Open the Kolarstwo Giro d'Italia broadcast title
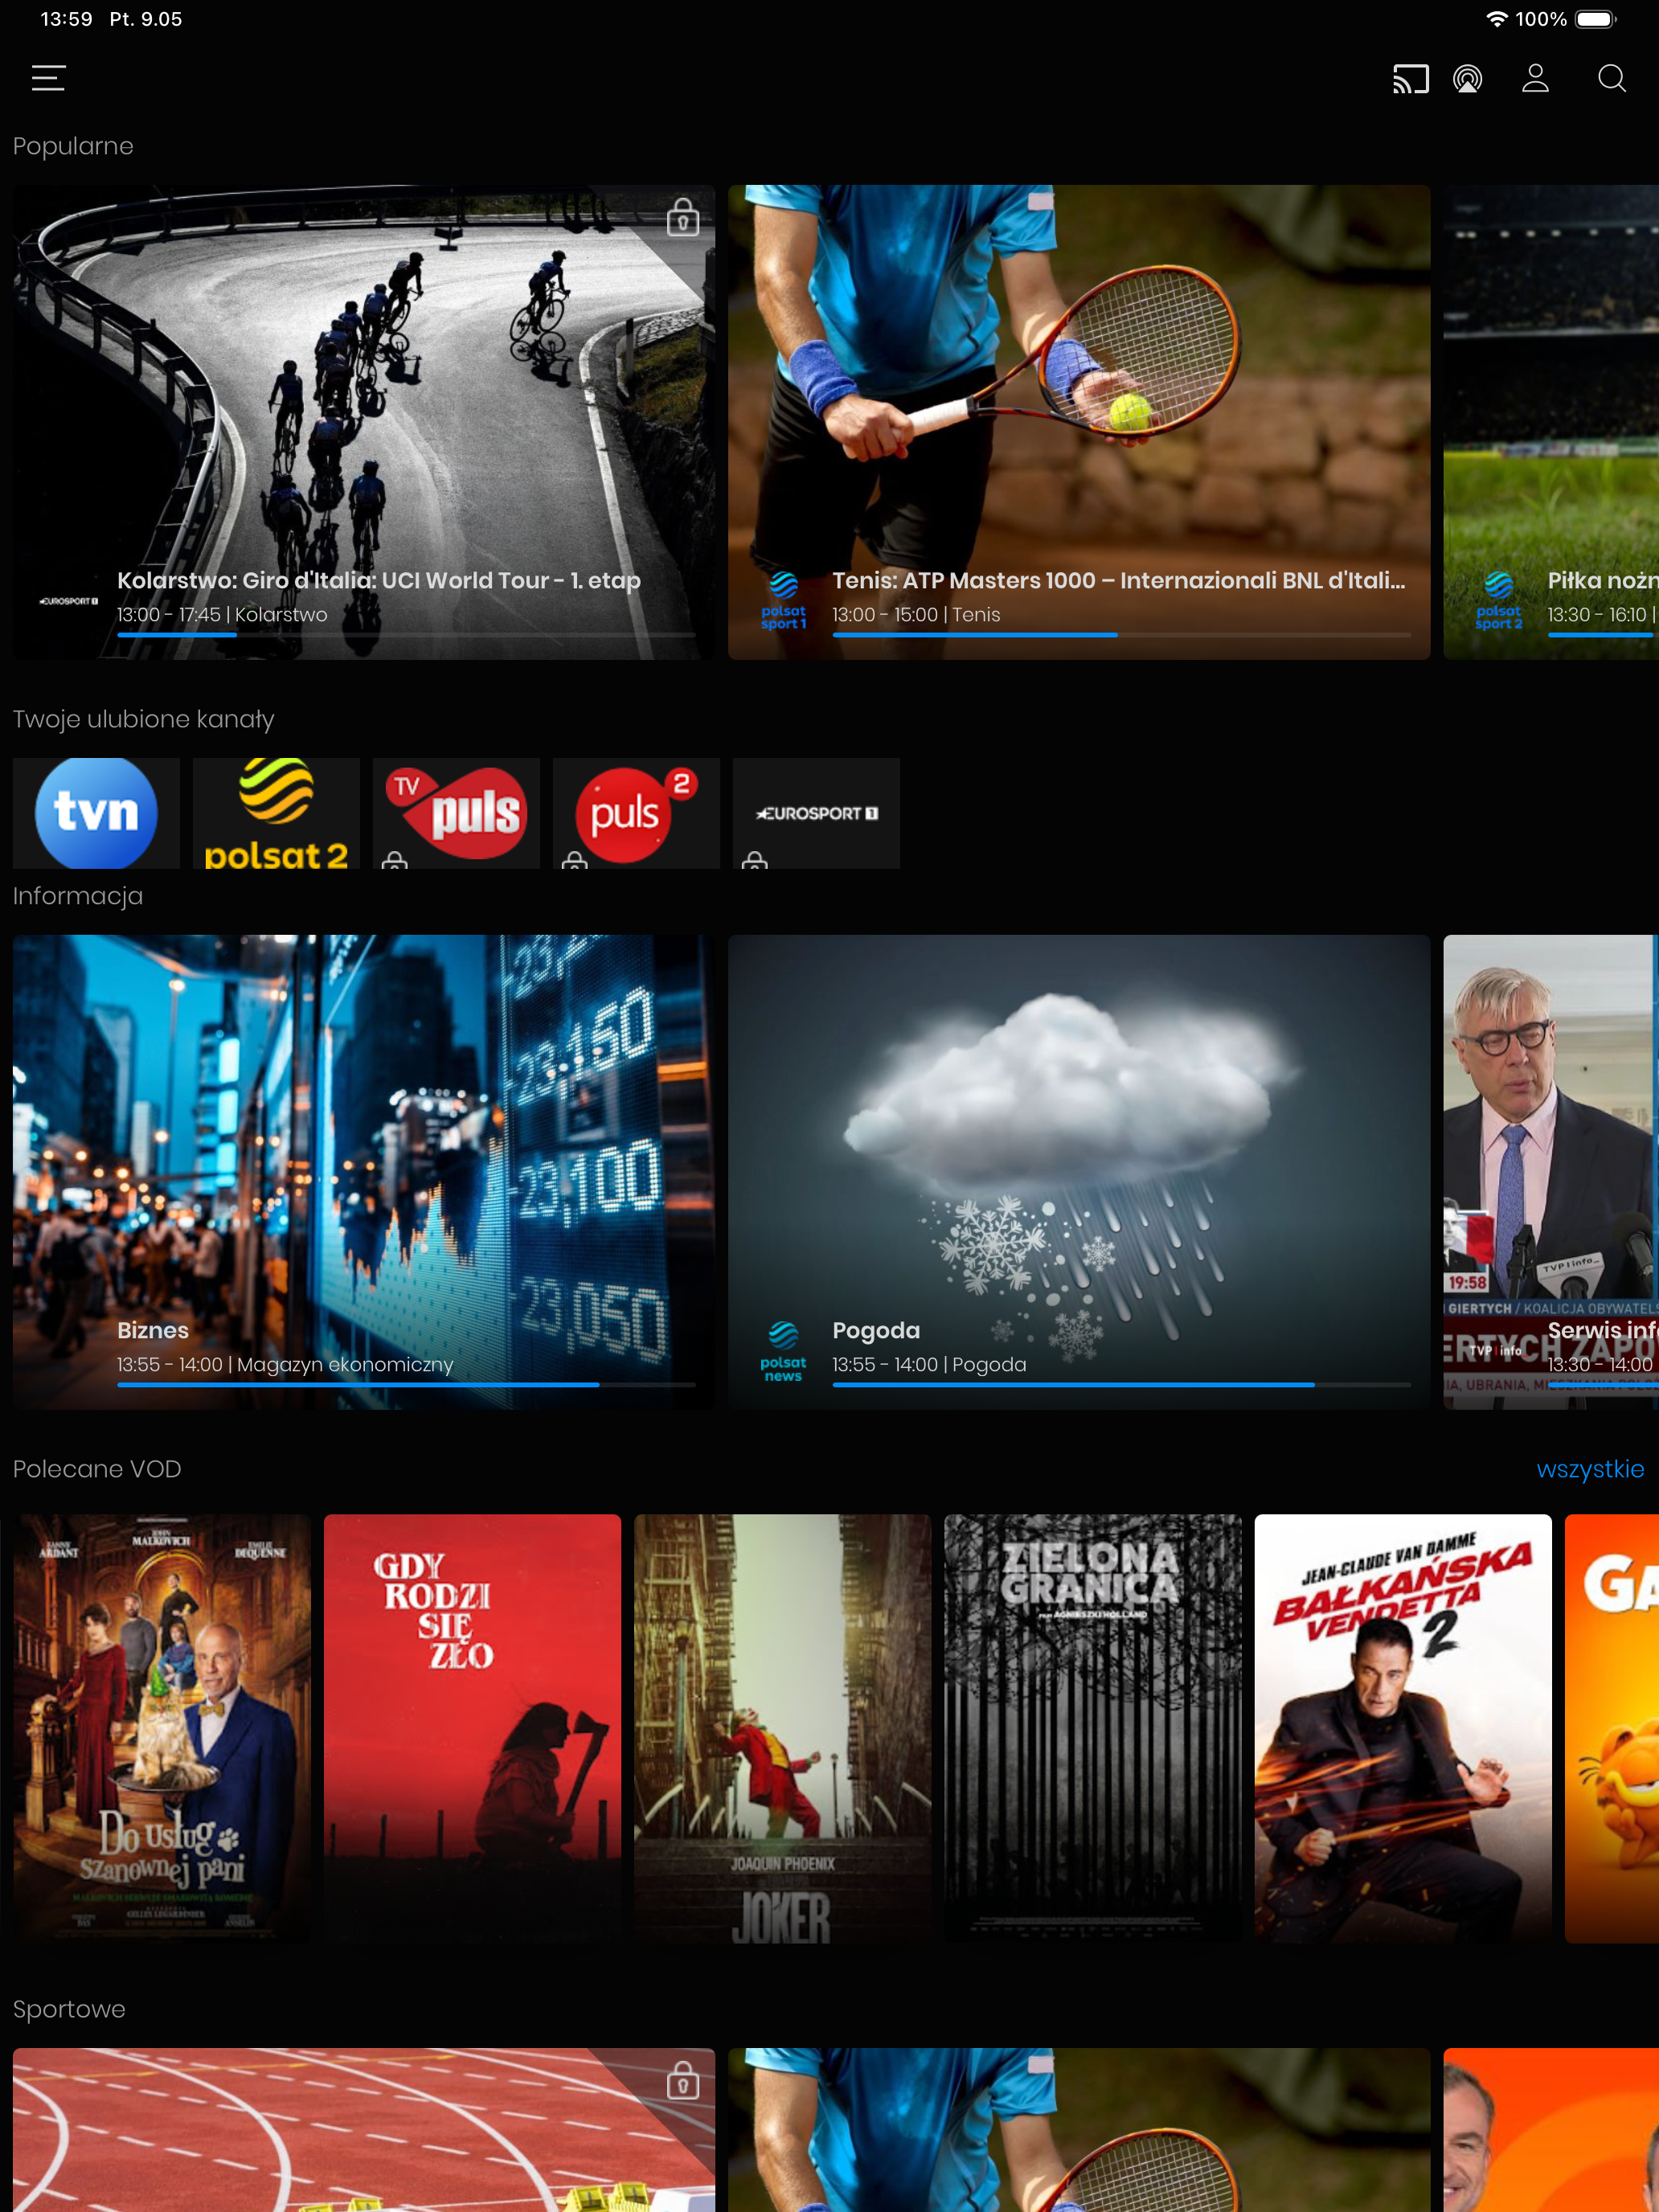The width and height of the screenshot is (1659, 2212). point(379,580)
